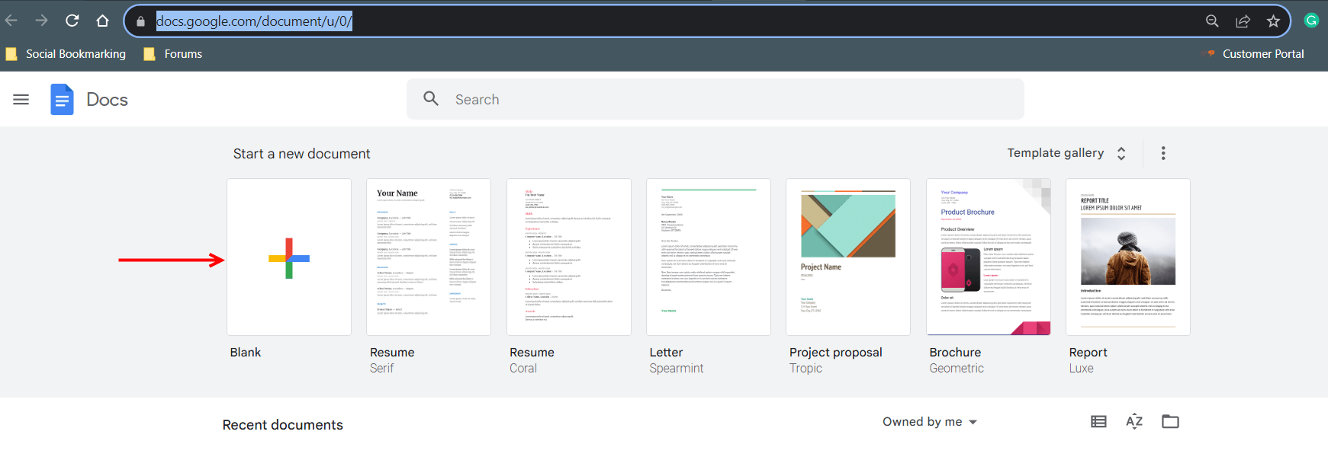Create a new Blank document
Viewport: 1328px width, 457px height.
click(289, 257)
